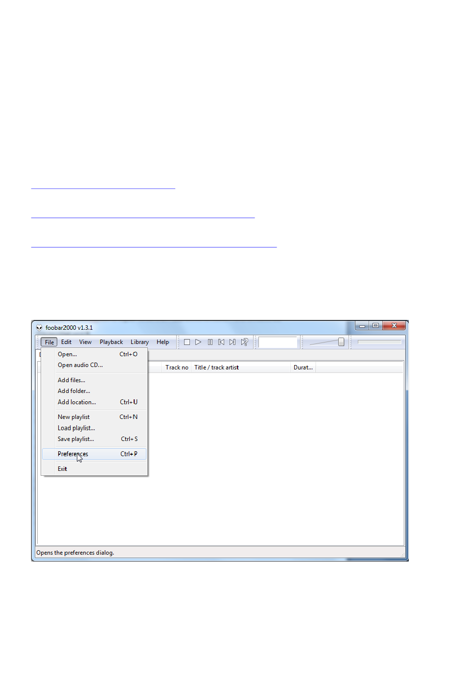Click the Durat... column header
The width and height of the screenshot is (465, 685).
(303, 367)
